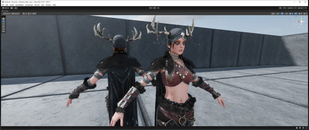This screenshot has width=309, height=130.
Task: Click the green Y axis of scene gizmo
Action: point(301,18)
